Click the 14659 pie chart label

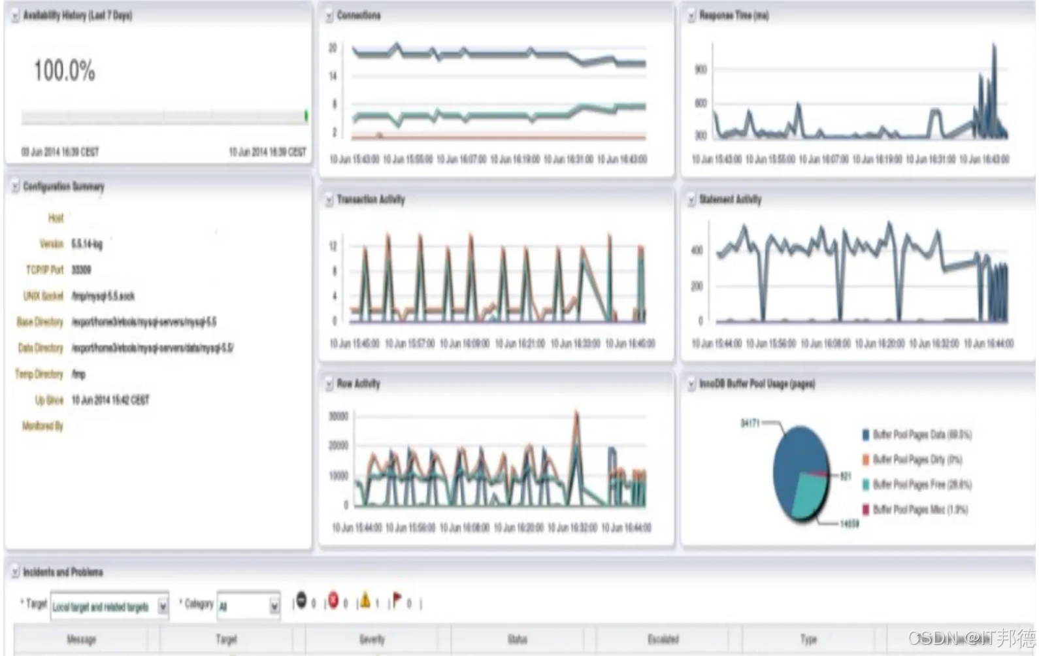click(x=849, y=524)
